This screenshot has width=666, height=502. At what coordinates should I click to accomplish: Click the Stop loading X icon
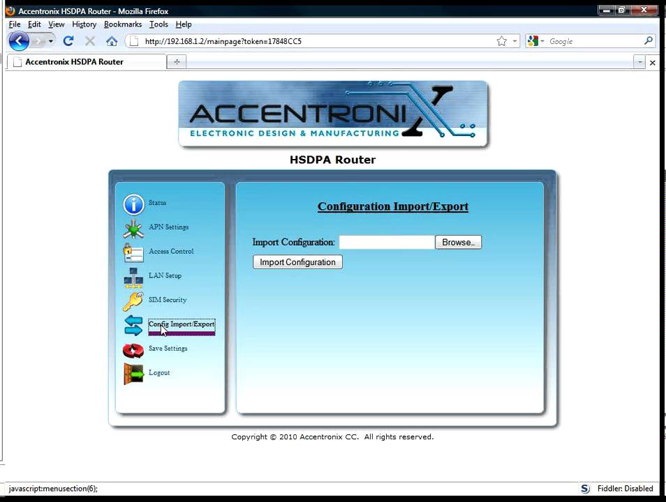coord(90,41)
